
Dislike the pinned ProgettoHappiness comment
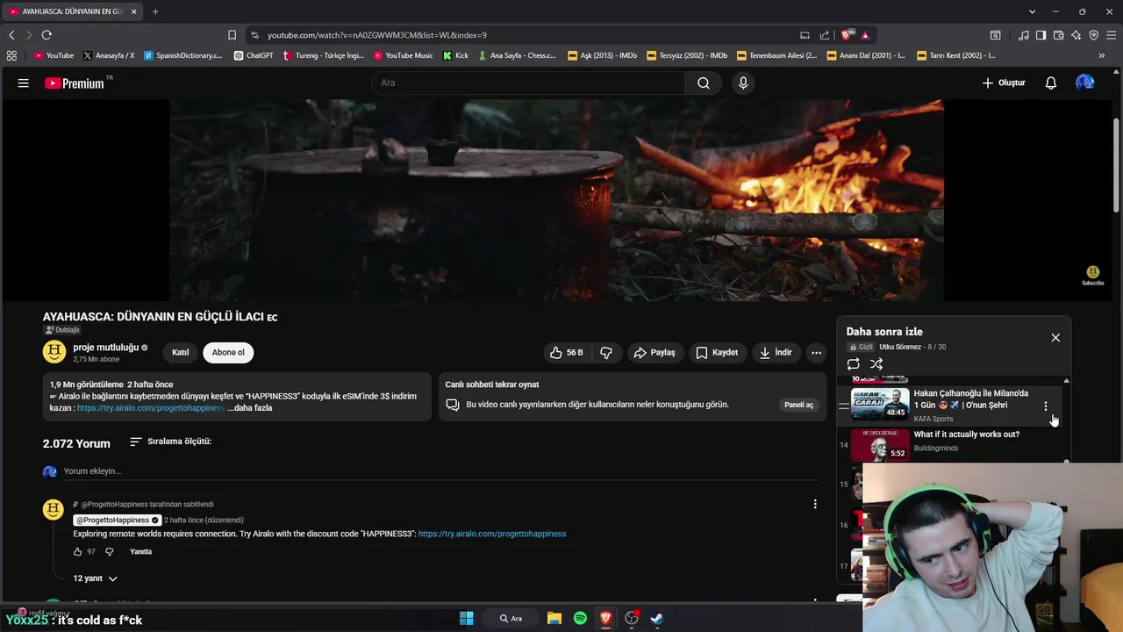[110, 552]
